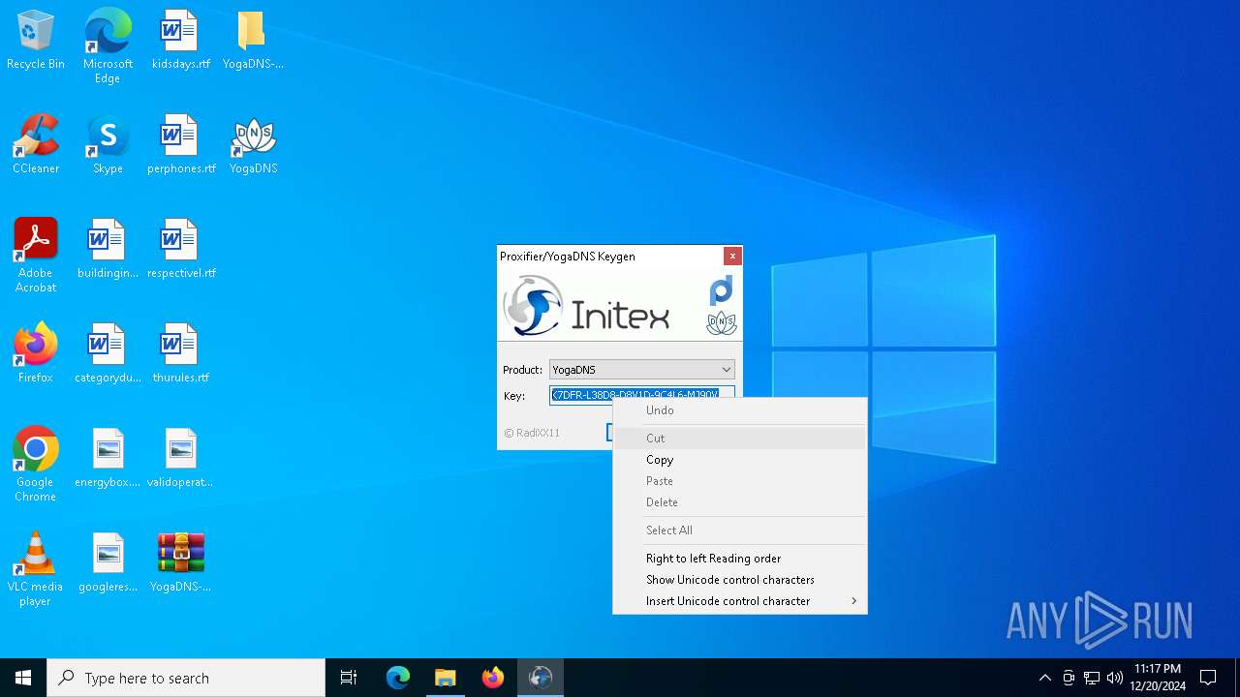This screenshot has height=697, width=1240.
Task: Select the googleres... image file icon
Action: pyautogui.click(x=108, y=563)
